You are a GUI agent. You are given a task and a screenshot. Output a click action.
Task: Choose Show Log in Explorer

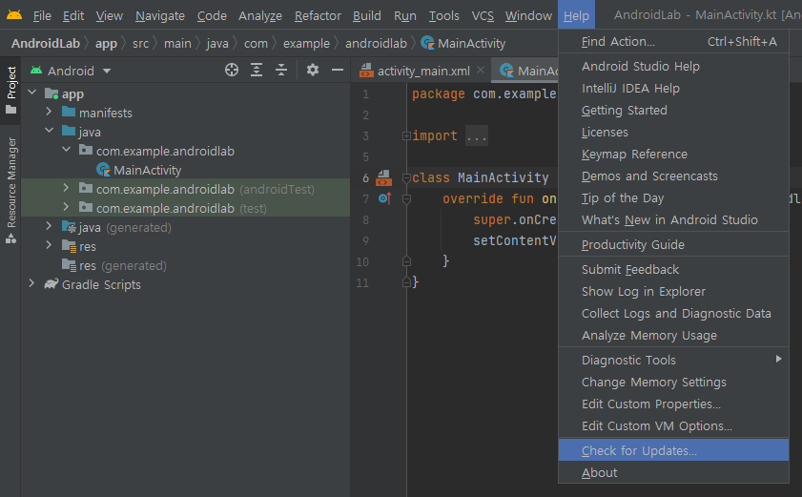click(x=673, y=291)
